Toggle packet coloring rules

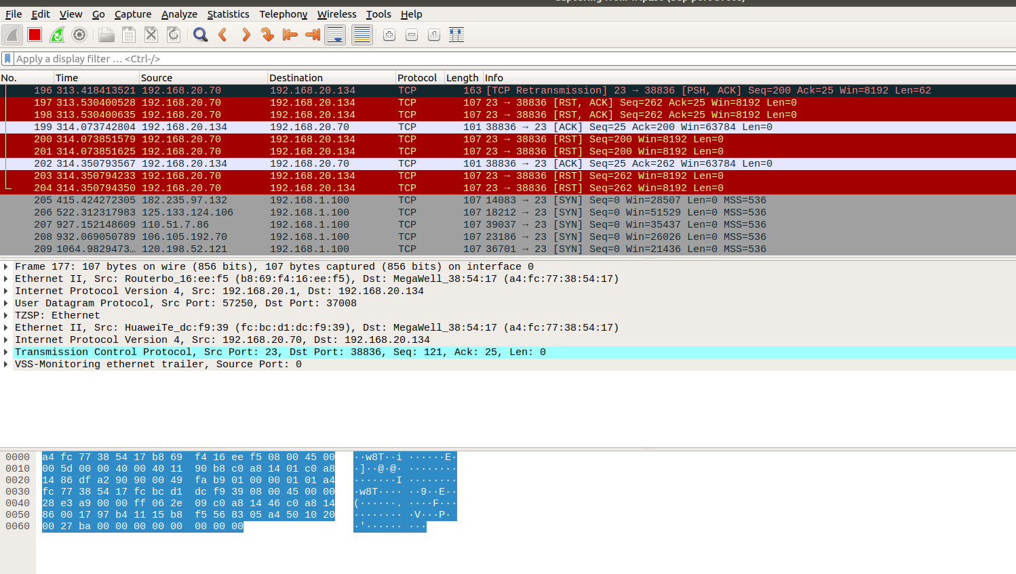(x=362, y=35)
